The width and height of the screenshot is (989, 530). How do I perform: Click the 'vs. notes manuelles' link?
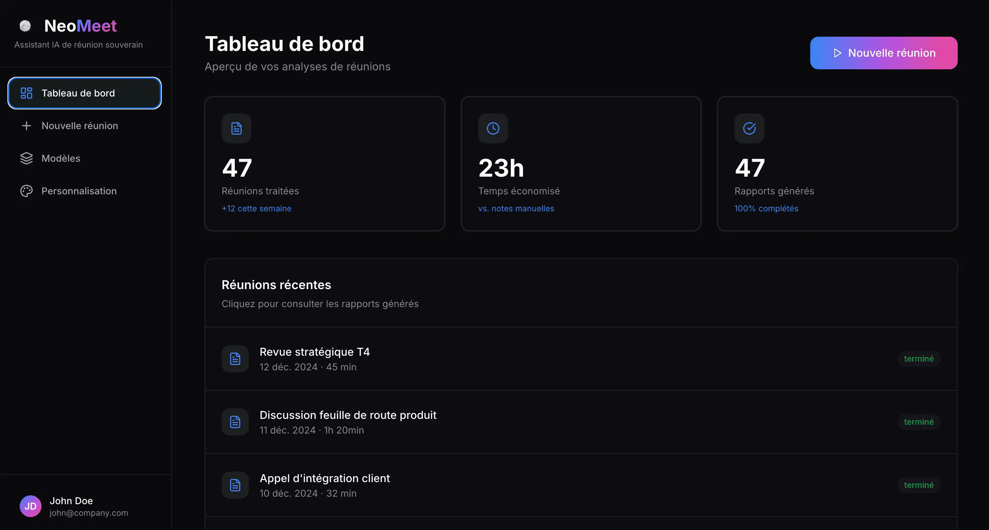click(516, 208)
